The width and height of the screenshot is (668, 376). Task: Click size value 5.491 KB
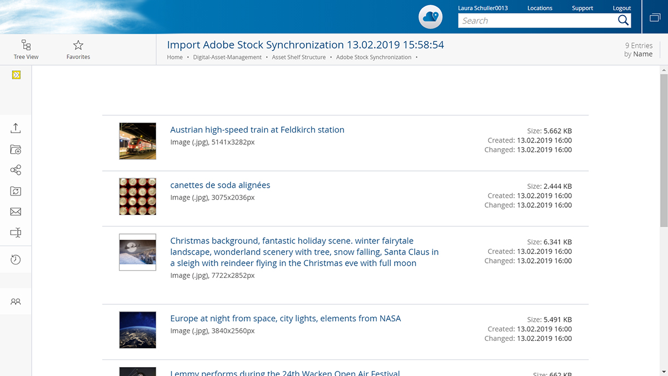coord(557,320)
